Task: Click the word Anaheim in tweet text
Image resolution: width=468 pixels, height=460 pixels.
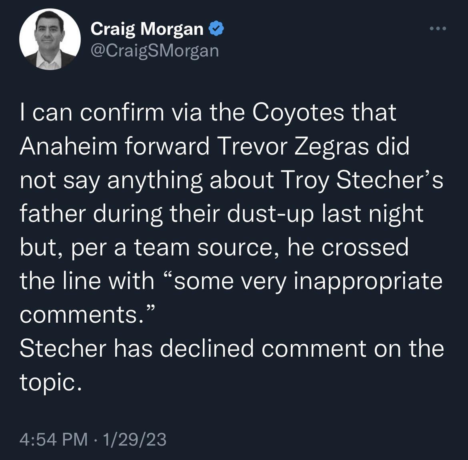Action: pyautogui.click(x=69, y=147)
